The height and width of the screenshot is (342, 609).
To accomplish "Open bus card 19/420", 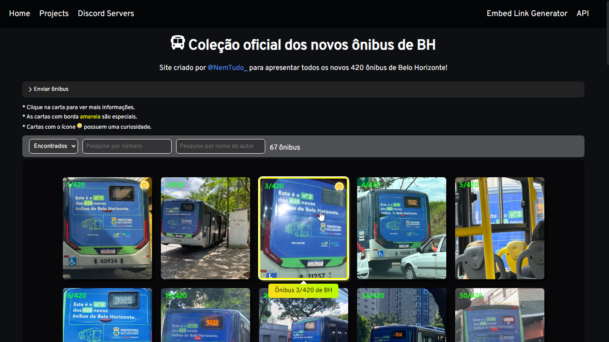I will point(206,315).
